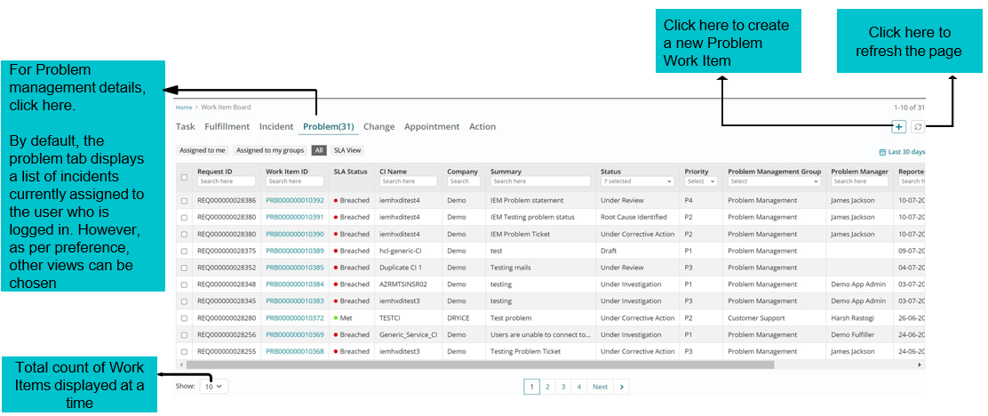Open Problem Management Group Select dropdown
Image resolution: width=988 pixels, height=416 pixels.
click(775, 181)
